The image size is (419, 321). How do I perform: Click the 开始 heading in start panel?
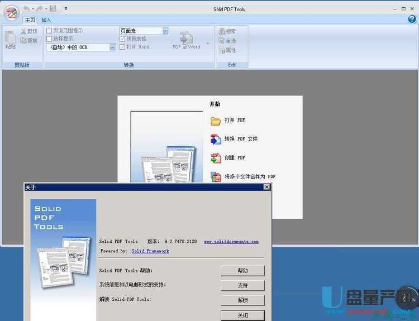click(215, 104)
